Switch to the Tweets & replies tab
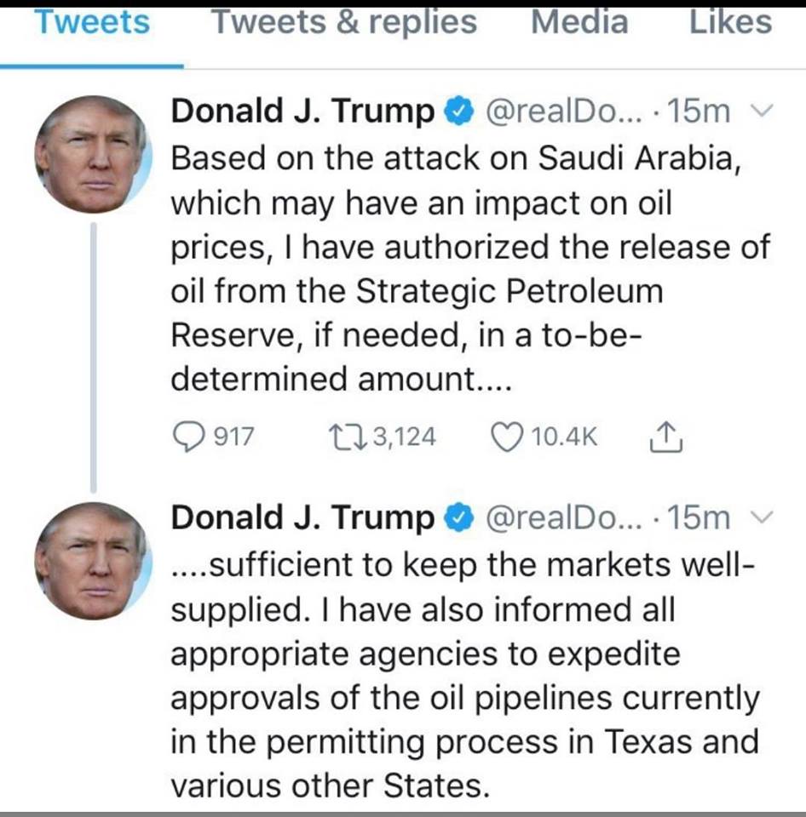 pos(344,23)
